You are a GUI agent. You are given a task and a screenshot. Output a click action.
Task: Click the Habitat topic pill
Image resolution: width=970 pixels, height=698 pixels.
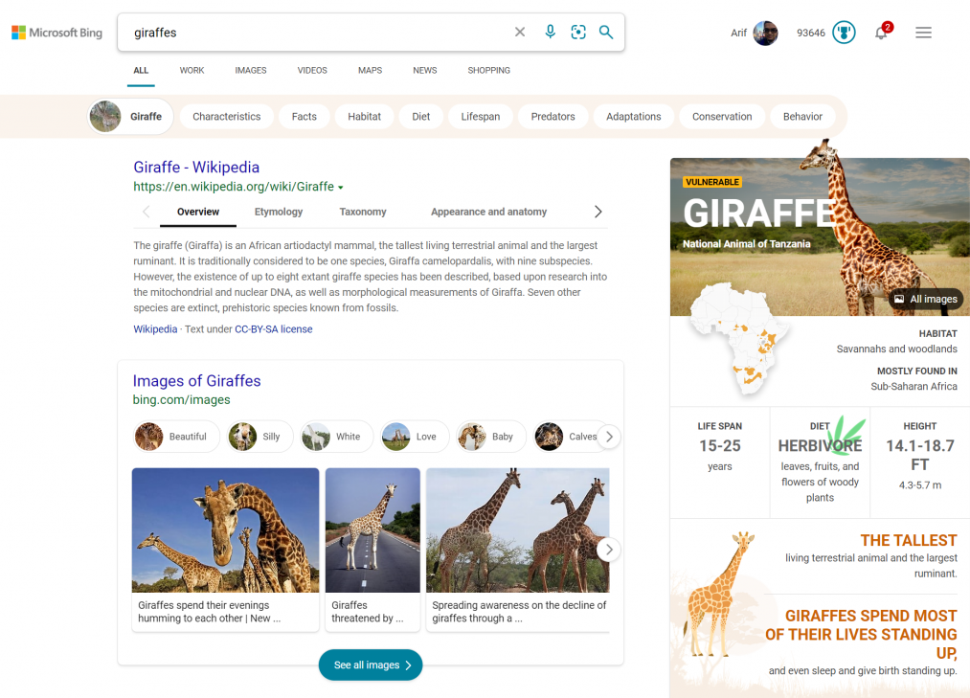365,117
